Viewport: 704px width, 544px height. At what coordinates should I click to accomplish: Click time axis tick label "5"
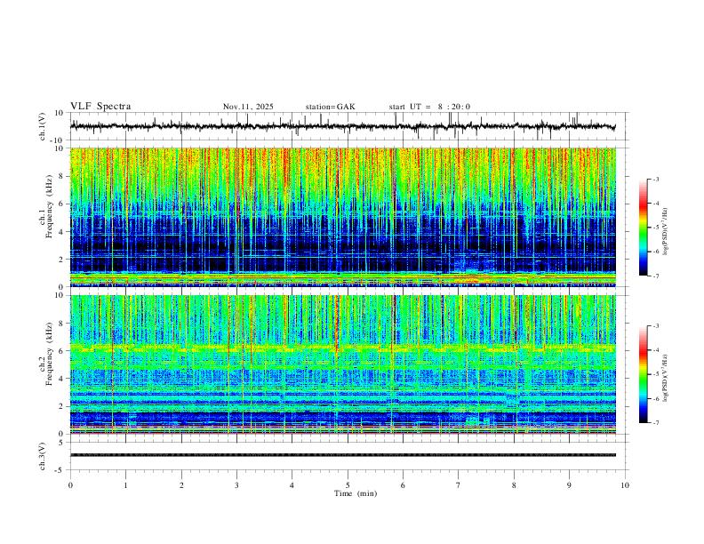(348, 485)
